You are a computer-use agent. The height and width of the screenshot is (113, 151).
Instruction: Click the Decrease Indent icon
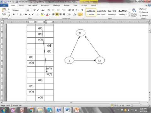pos(69,10)
